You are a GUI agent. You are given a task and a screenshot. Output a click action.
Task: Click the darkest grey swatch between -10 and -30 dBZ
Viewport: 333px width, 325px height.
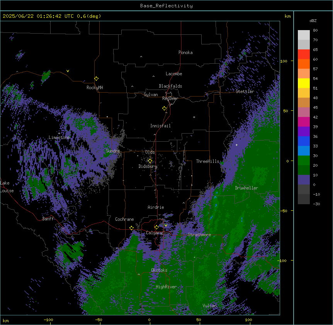coord(304,199)
